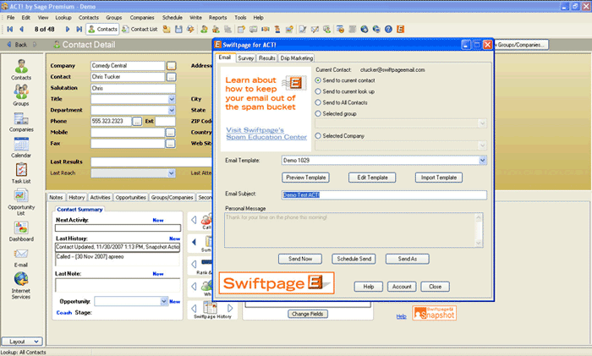Screen dimensions: 592x356
Task: Go to next contact record
Action: point(67,29)
